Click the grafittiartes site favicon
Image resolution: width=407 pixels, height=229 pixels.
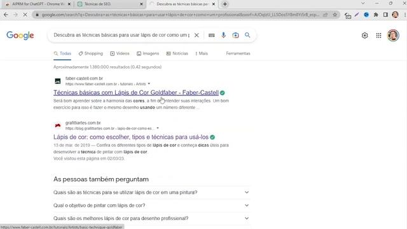coord(58,125)
